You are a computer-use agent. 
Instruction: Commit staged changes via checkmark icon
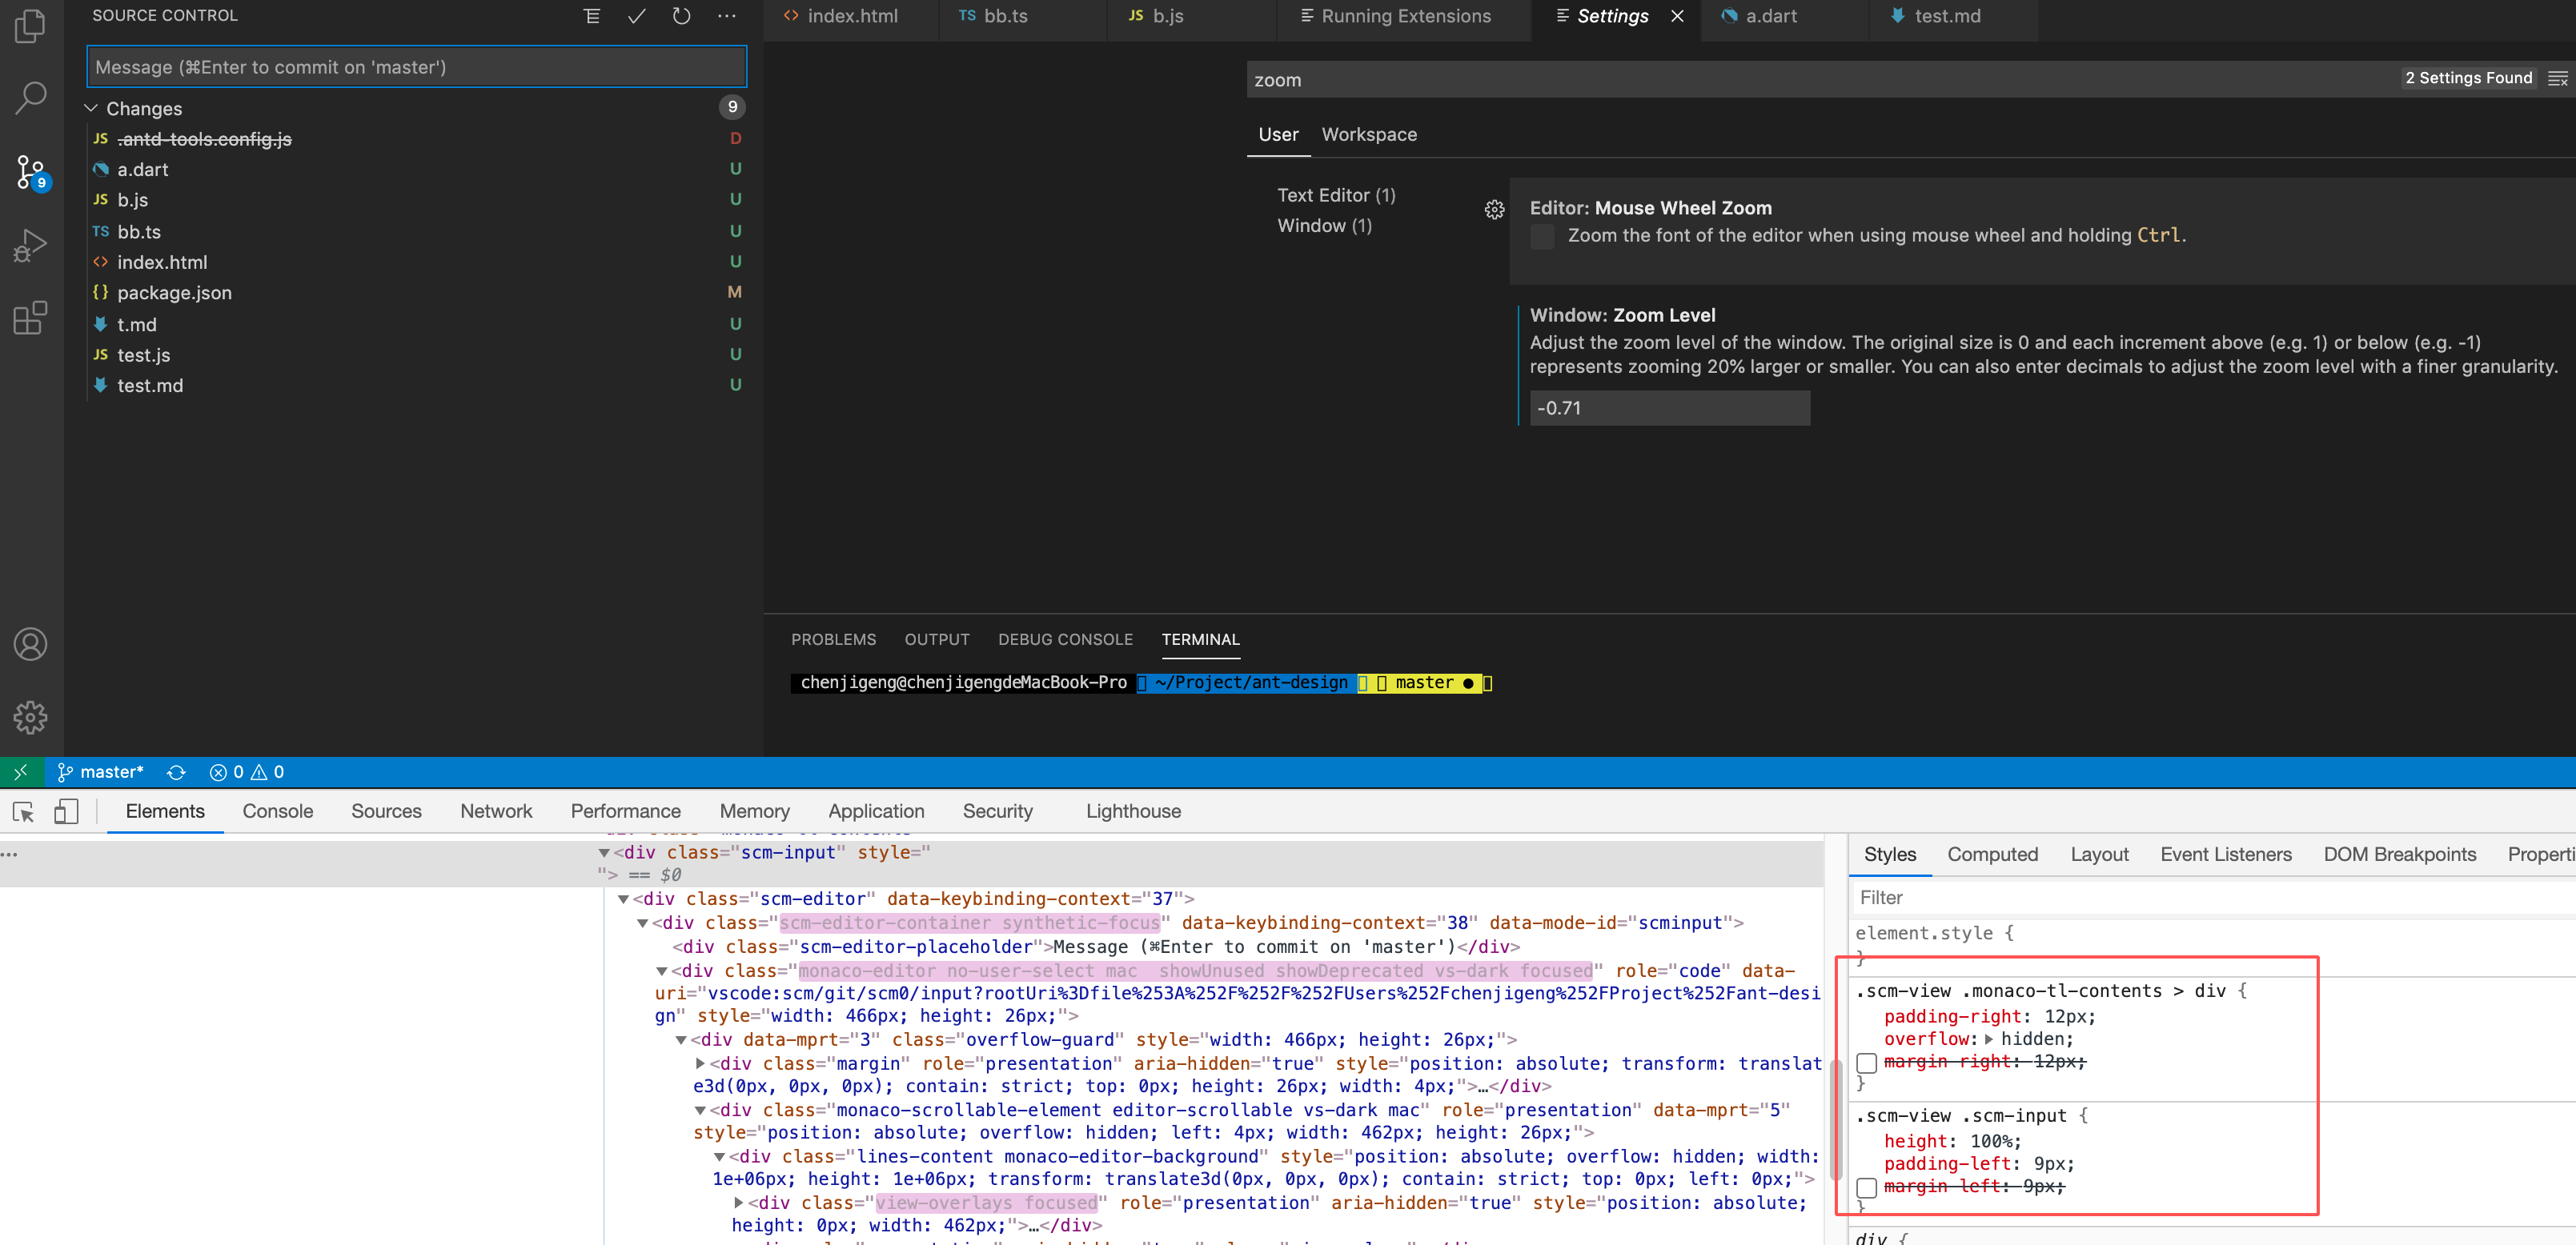click(636, 16)
